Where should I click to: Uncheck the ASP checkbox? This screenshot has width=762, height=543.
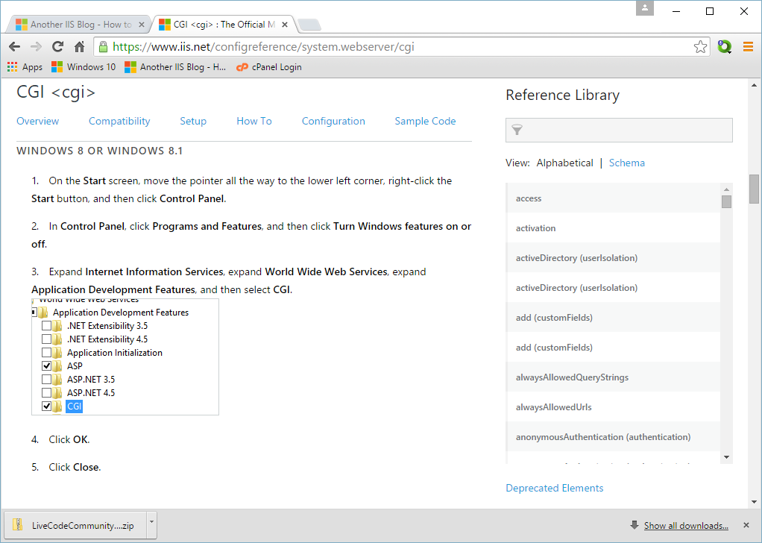47,366
